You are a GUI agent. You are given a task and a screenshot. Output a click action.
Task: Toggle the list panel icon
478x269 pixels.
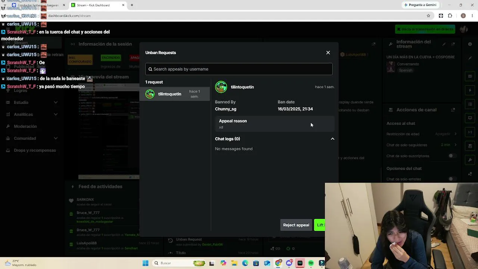[470, 104]
